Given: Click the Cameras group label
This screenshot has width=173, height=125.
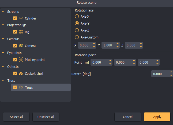Looking at the screenshot, I should (13, 39).
